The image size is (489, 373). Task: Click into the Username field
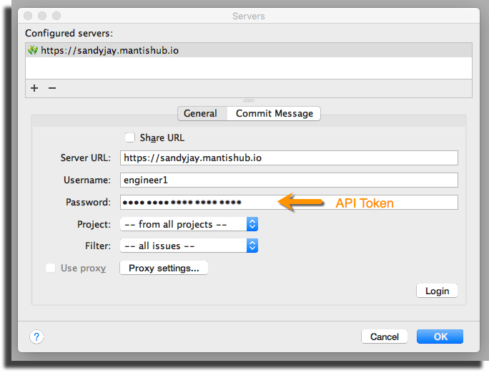(x=289, y=180)
